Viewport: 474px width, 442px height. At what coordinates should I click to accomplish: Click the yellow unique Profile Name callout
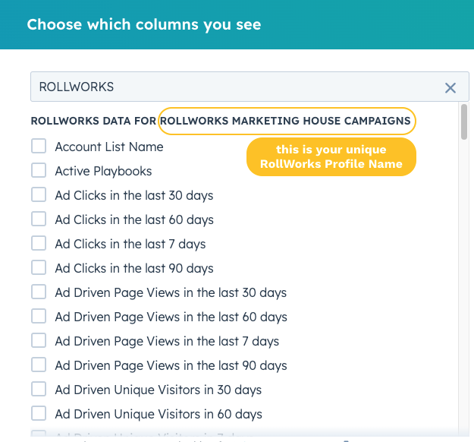331,156
